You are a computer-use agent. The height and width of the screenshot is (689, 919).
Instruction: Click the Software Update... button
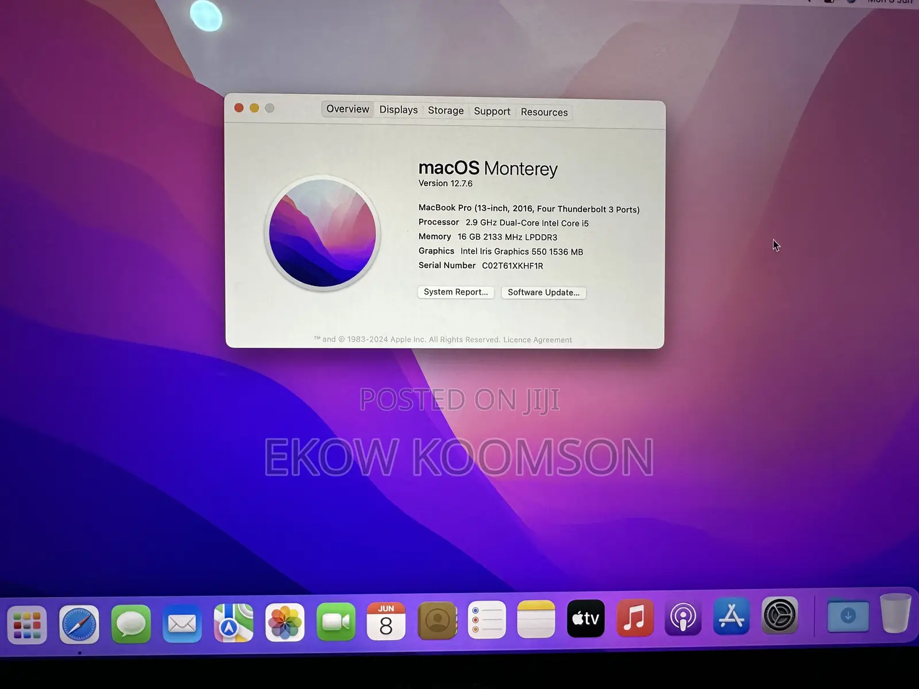543,292
